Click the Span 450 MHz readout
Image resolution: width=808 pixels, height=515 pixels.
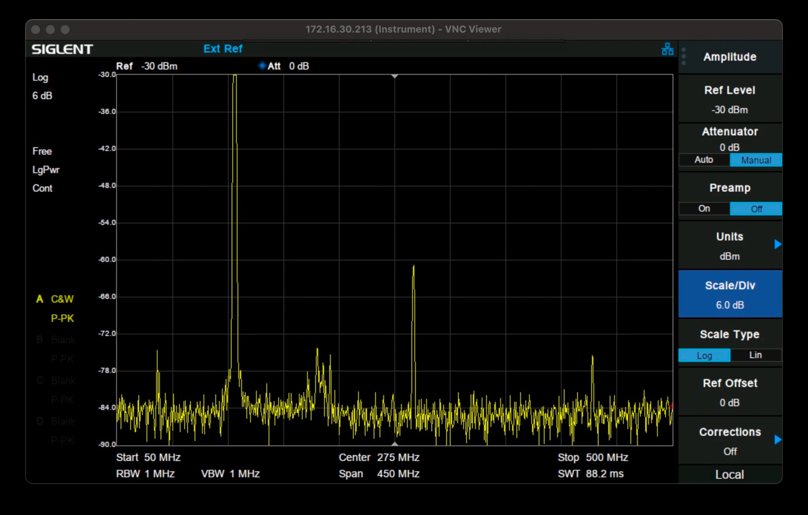pos(379,474)
